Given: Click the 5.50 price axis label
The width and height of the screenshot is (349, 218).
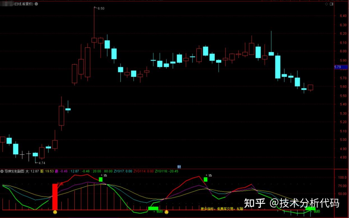Looking at the screenshot, I should [x=343, y=96].
